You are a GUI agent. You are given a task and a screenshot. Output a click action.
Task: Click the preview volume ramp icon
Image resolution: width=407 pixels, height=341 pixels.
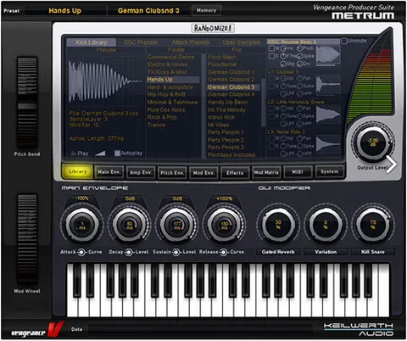click(x=100, y=154)
